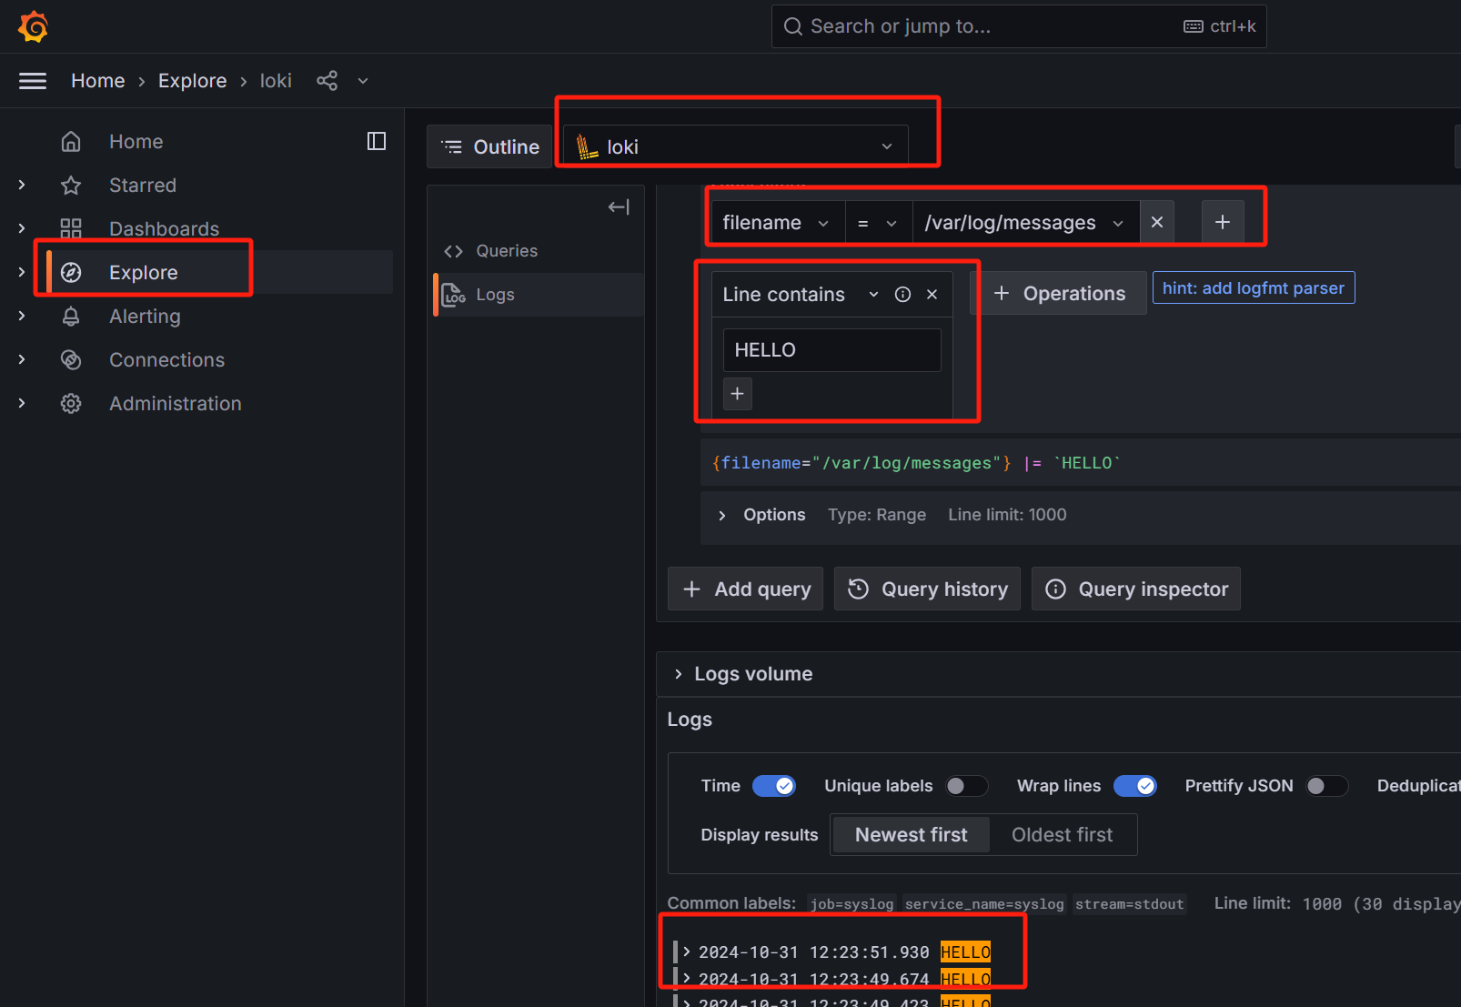
Task: Open the equals operator dropdown
Action: pos(878,223)
